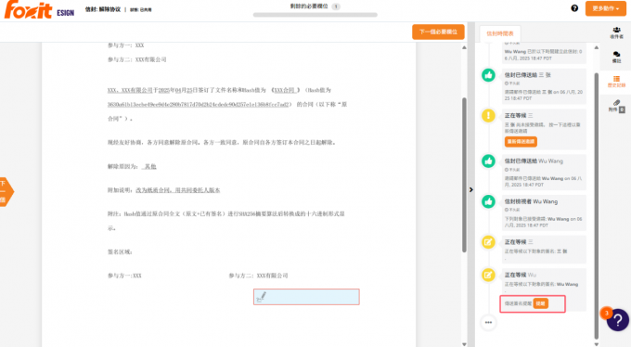Click the thumbs-up icon for 信封檢視者 Wu Wang
The height and width of the screenshot is (347, 631).
(x=488, y=201)
